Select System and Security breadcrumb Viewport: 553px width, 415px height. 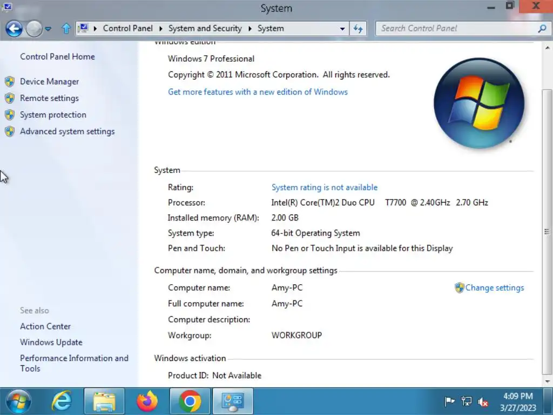coord(205,28)
